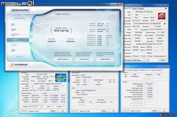Click the Bus Interface question mark icon

tap(166, 30)
